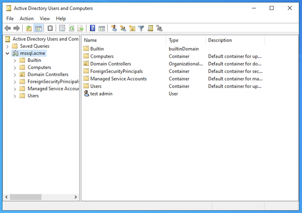
Task: Click the Export List toolbar icon
Action: coord(80,28)
